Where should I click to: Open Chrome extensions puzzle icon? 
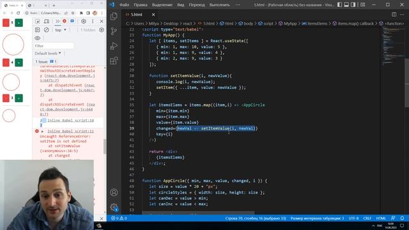(81, 13)
